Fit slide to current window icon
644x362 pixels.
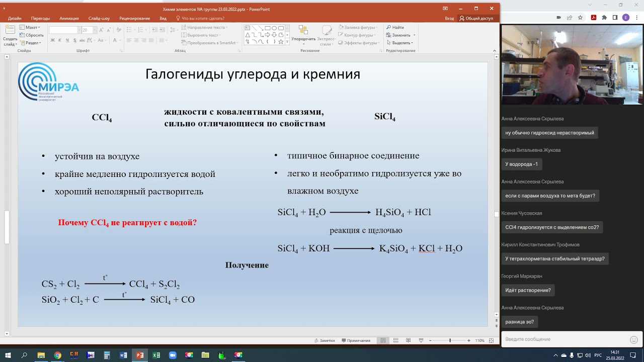point(491,340)
